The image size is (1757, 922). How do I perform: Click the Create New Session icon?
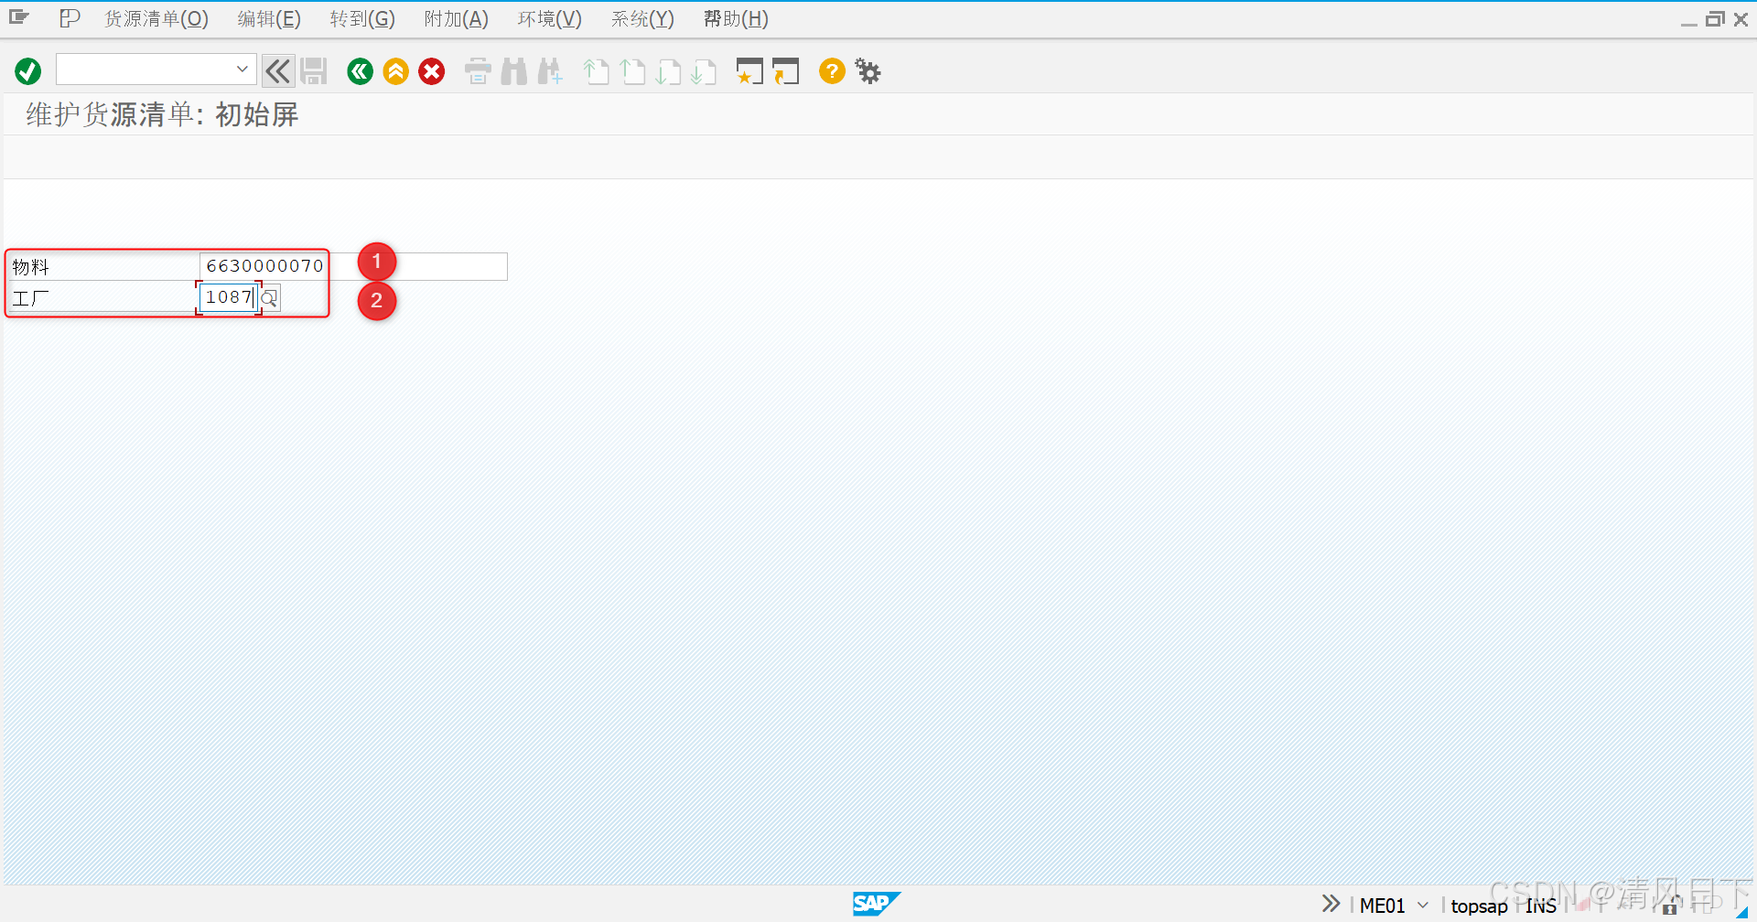pos(749,71)
